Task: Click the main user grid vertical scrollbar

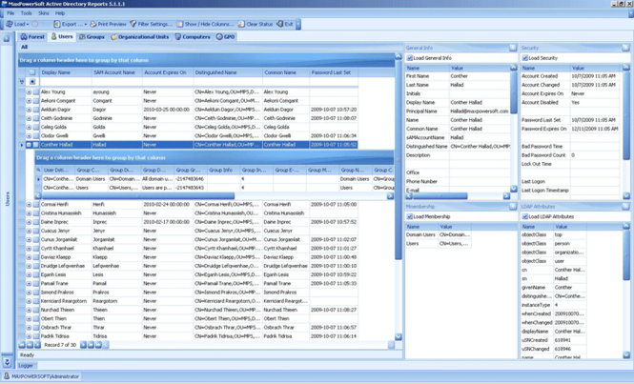Action: tap(399, 160)
